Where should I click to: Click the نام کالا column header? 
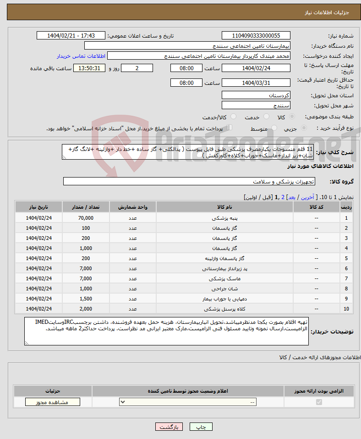click(x=224, y=207)
